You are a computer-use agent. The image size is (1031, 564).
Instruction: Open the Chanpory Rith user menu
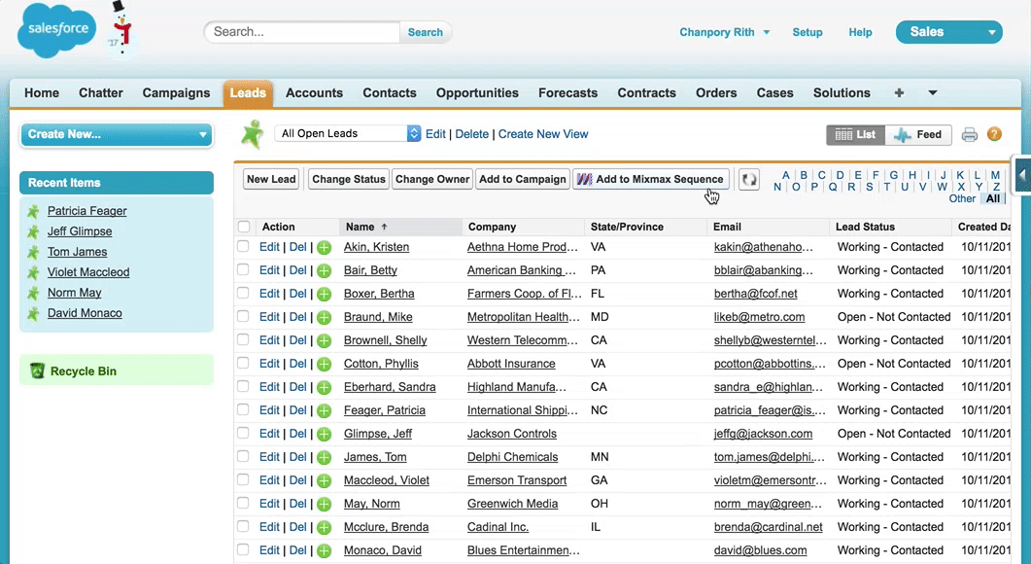(724, 32)
